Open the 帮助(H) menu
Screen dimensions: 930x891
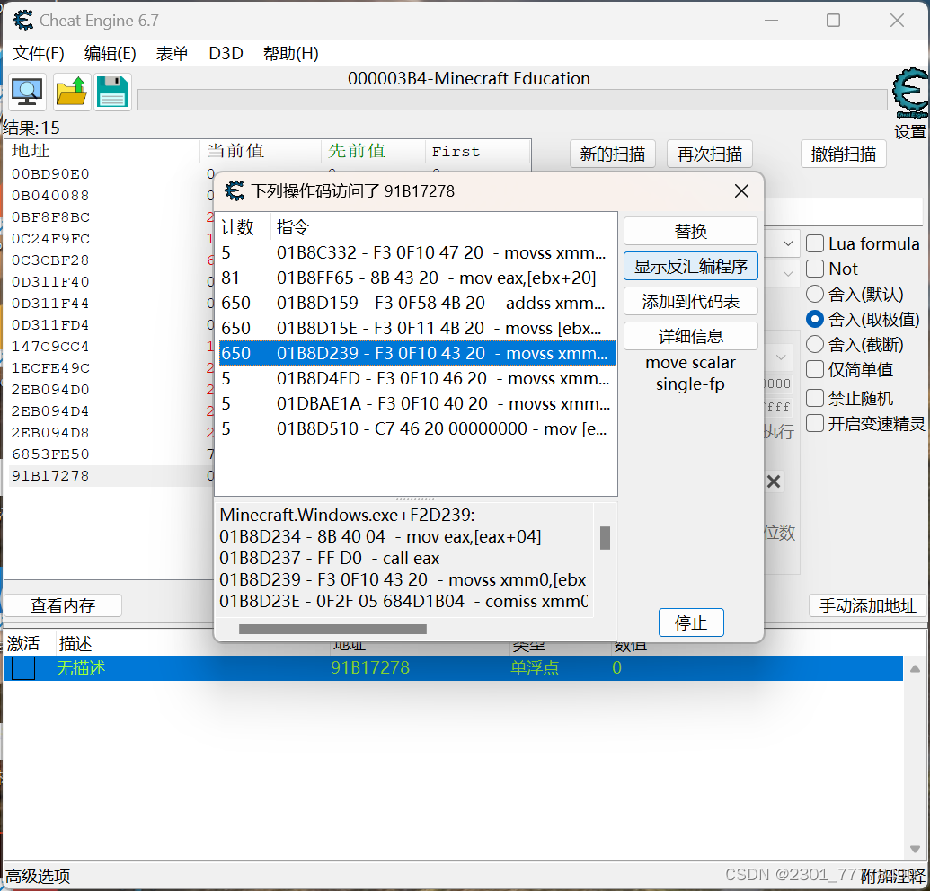click(x=290, y=53)
